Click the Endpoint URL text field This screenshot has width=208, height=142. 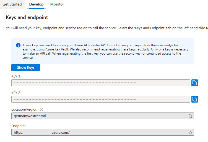(100, 133)
